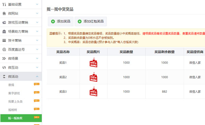Select the 奖品1 name cell

point(63,63)
